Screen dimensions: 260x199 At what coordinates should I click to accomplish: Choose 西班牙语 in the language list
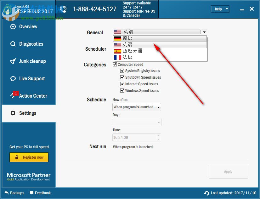point(160,51)
